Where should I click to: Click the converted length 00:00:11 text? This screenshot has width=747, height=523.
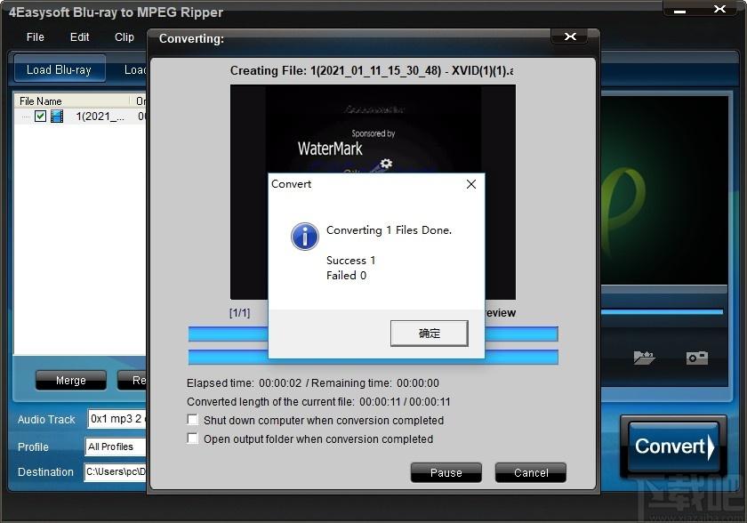(x=318, y=401)
